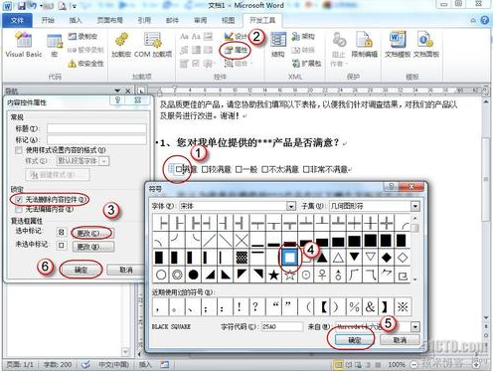Image resolution: width=493 pixels, height=371 pixels.
Task: Click 更改 for the unchecked symbol (未选中标记)
Action: click(93, 247)
